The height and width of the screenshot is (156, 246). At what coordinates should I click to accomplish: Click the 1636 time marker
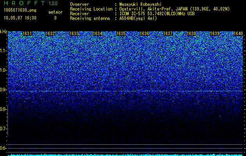point(144,34)
